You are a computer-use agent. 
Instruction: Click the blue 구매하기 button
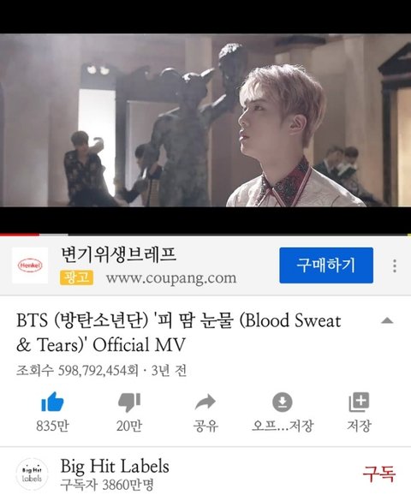pos(326,265)
